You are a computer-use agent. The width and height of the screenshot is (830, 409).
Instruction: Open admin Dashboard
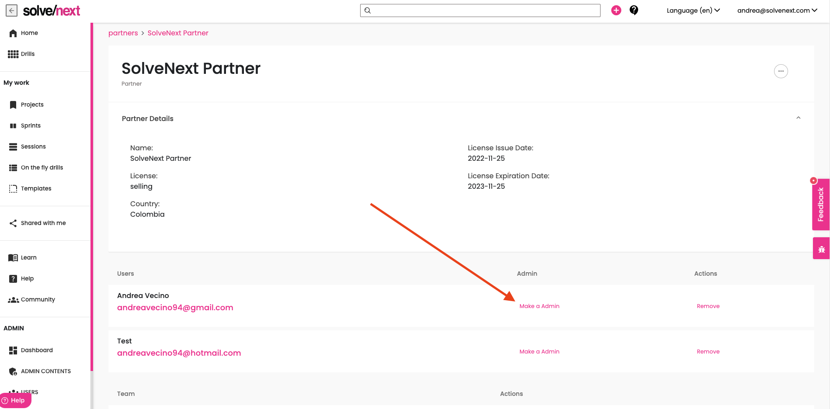click(x=37, y=350)
